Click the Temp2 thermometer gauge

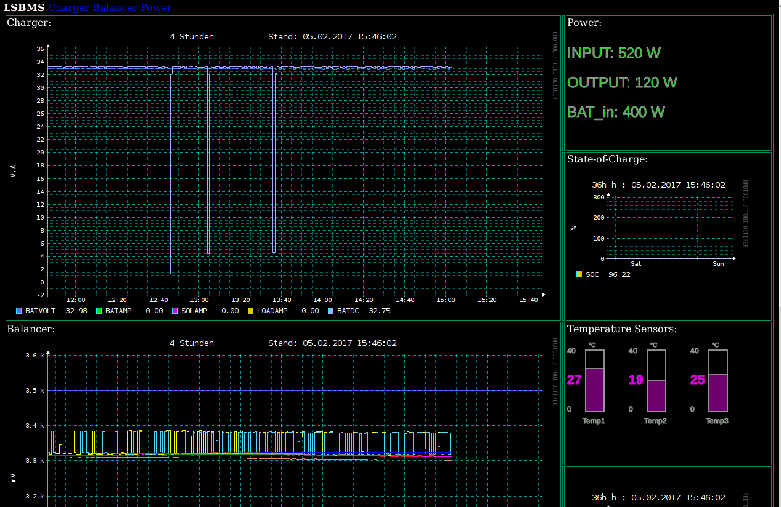656,381
